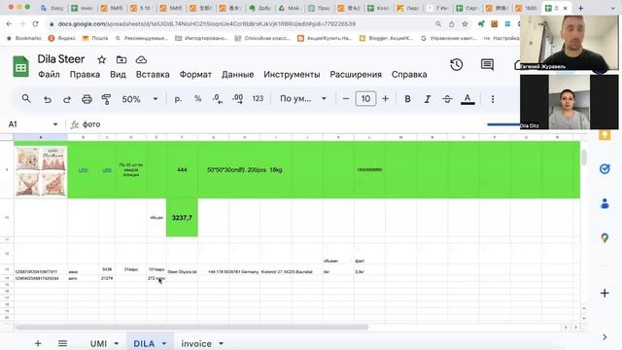
Task: Format as currency with р. button
Action: pos(178,99)
